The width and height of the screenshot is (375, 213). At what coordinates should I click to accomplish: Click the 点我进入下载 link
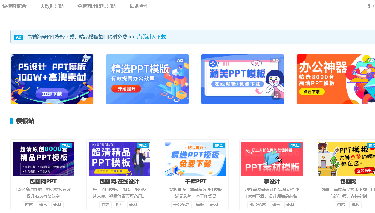pos(151,37)
